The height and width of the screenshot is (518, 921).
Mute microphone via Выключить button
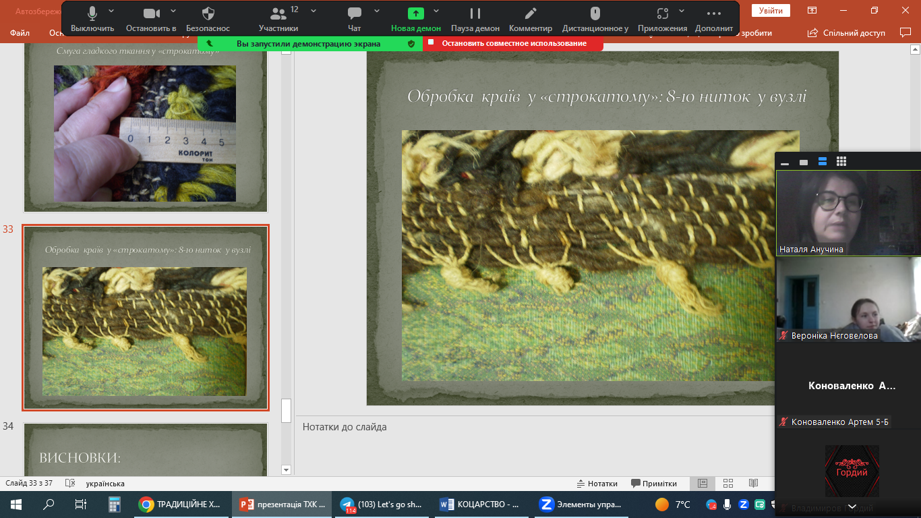coord(92,20)
